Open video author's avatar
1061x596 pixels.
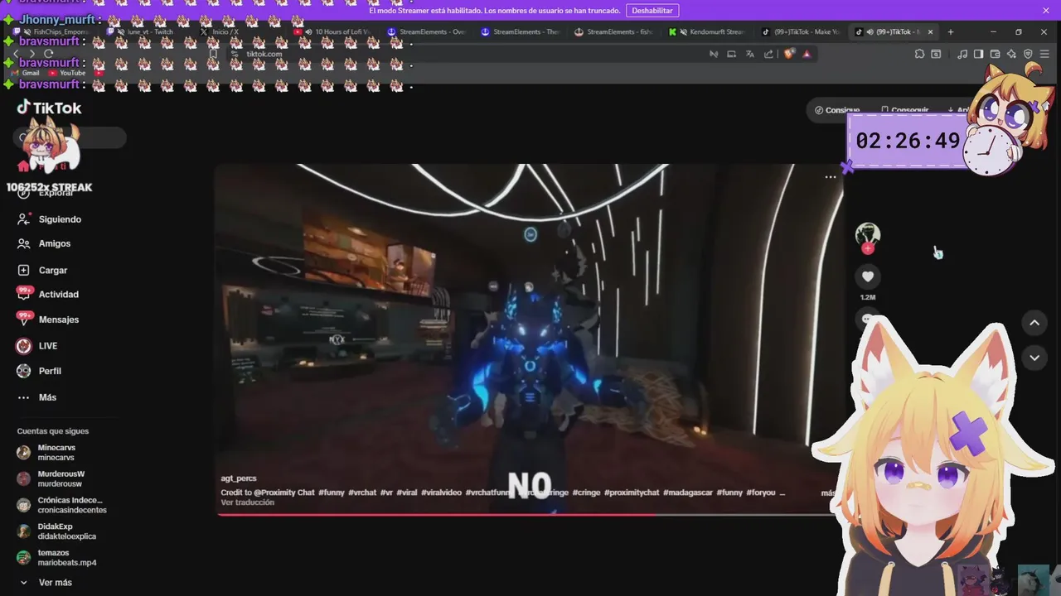coord(868,233)
